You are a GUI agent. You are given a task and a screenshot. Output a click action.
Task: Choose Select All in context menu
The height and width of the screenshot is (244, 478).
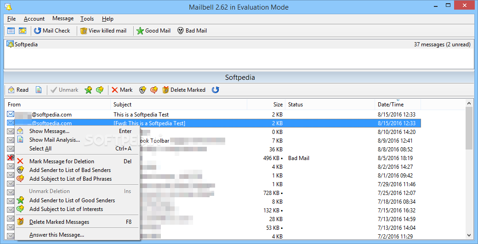click(77, 149)
